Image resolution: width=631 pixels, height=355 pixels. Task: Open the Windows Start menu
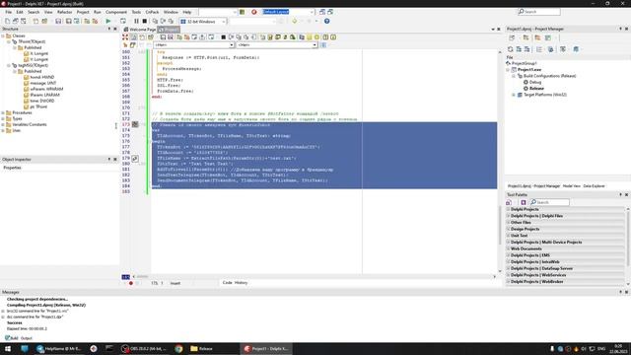(x=8, y=348)
